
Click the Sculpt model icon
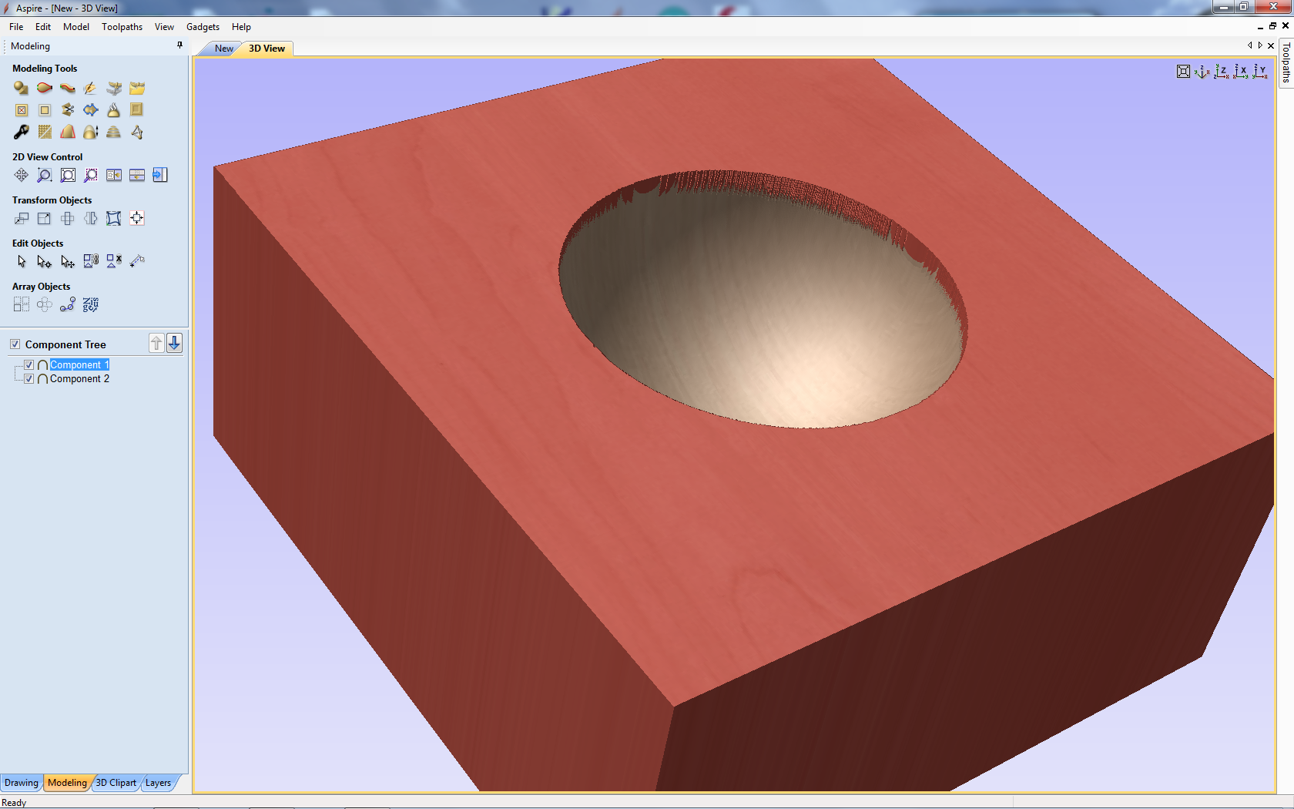coord(90,89)
